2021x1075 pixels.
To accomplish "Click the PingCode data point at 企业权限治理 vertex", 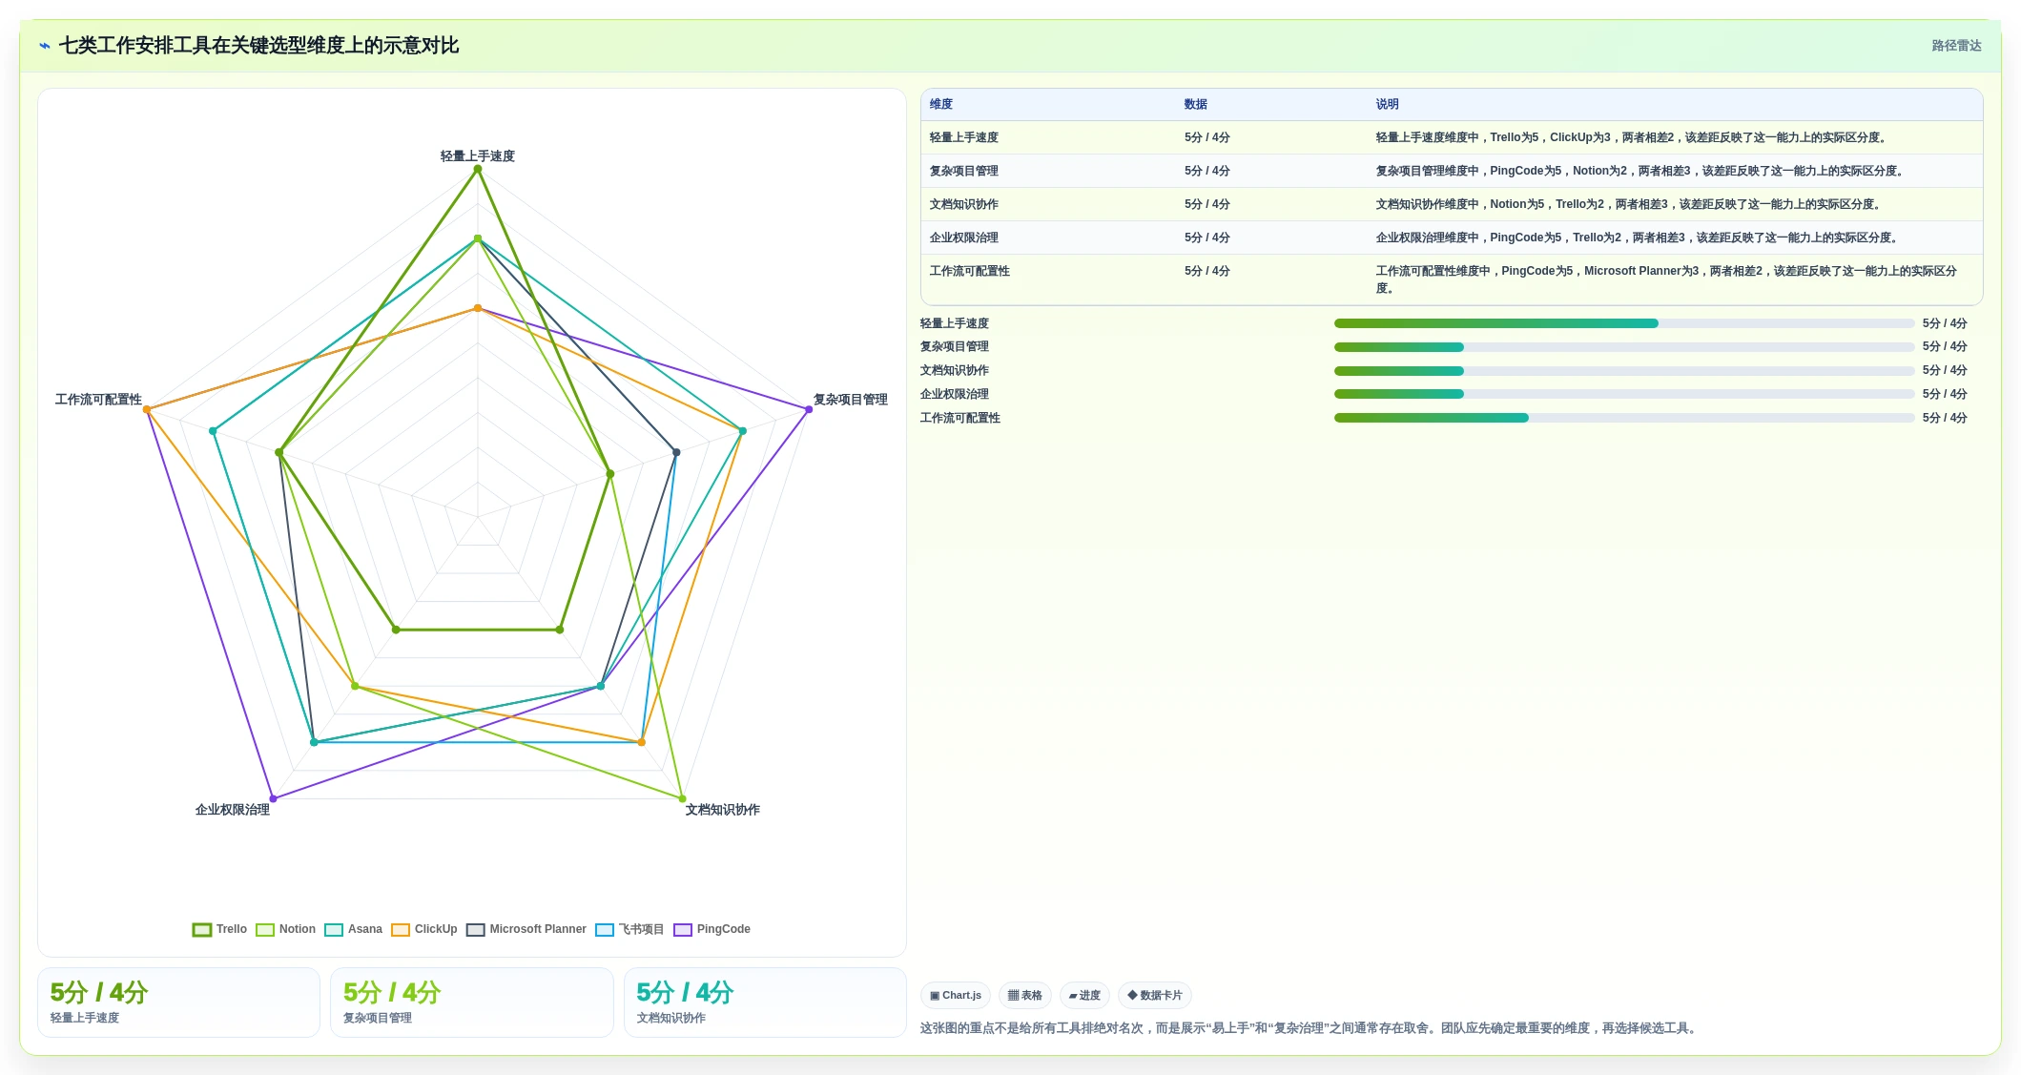I will (273, 799).
